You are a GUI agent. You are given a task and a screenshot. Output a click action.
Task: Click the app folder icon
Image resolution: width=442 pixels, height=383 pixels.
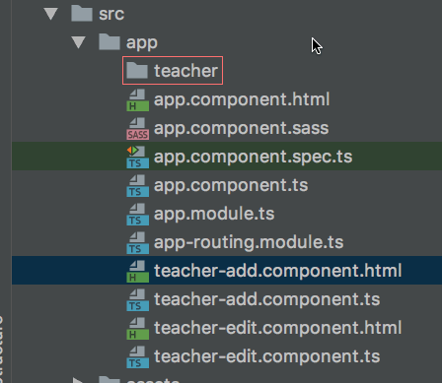[x=110, y=42]
